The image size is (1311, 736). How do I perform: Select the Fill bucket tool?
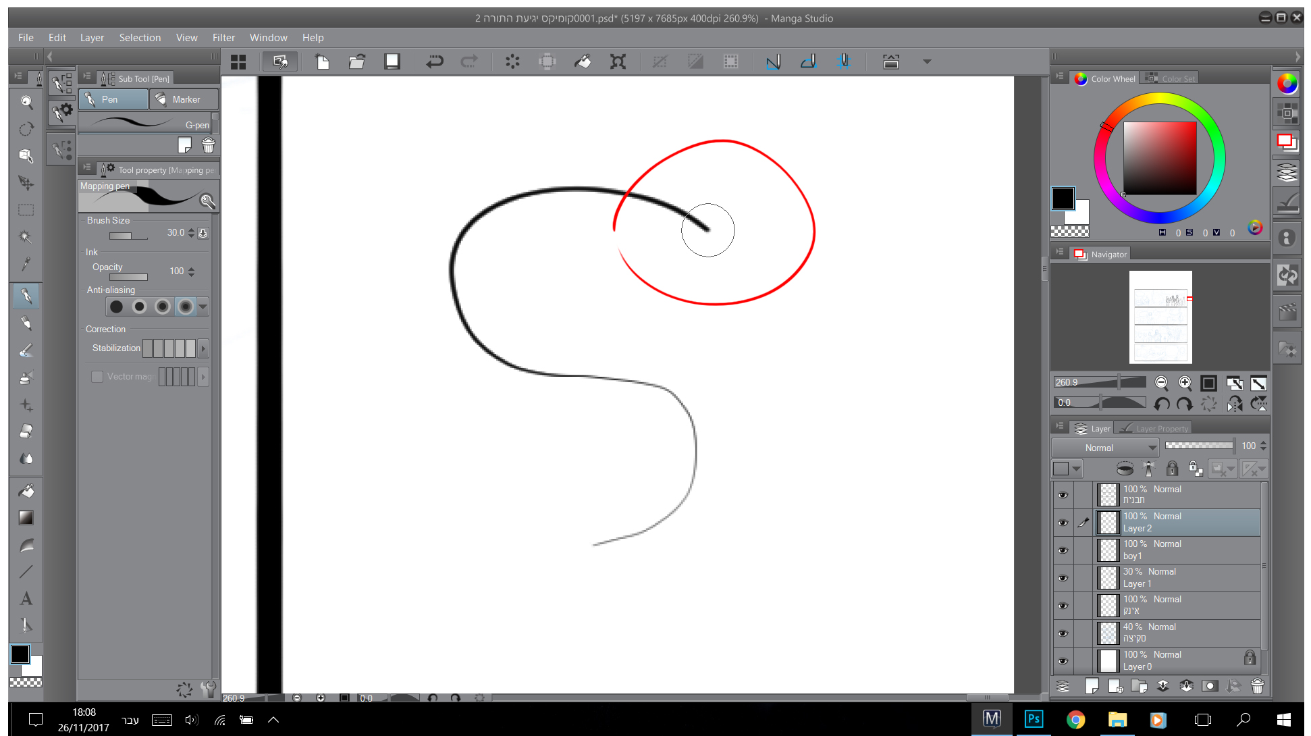pyautogui.click(x=26, y=491)
